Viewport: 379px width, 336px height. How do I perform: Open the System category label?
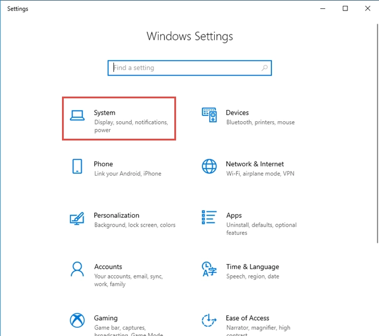point(105,113)
